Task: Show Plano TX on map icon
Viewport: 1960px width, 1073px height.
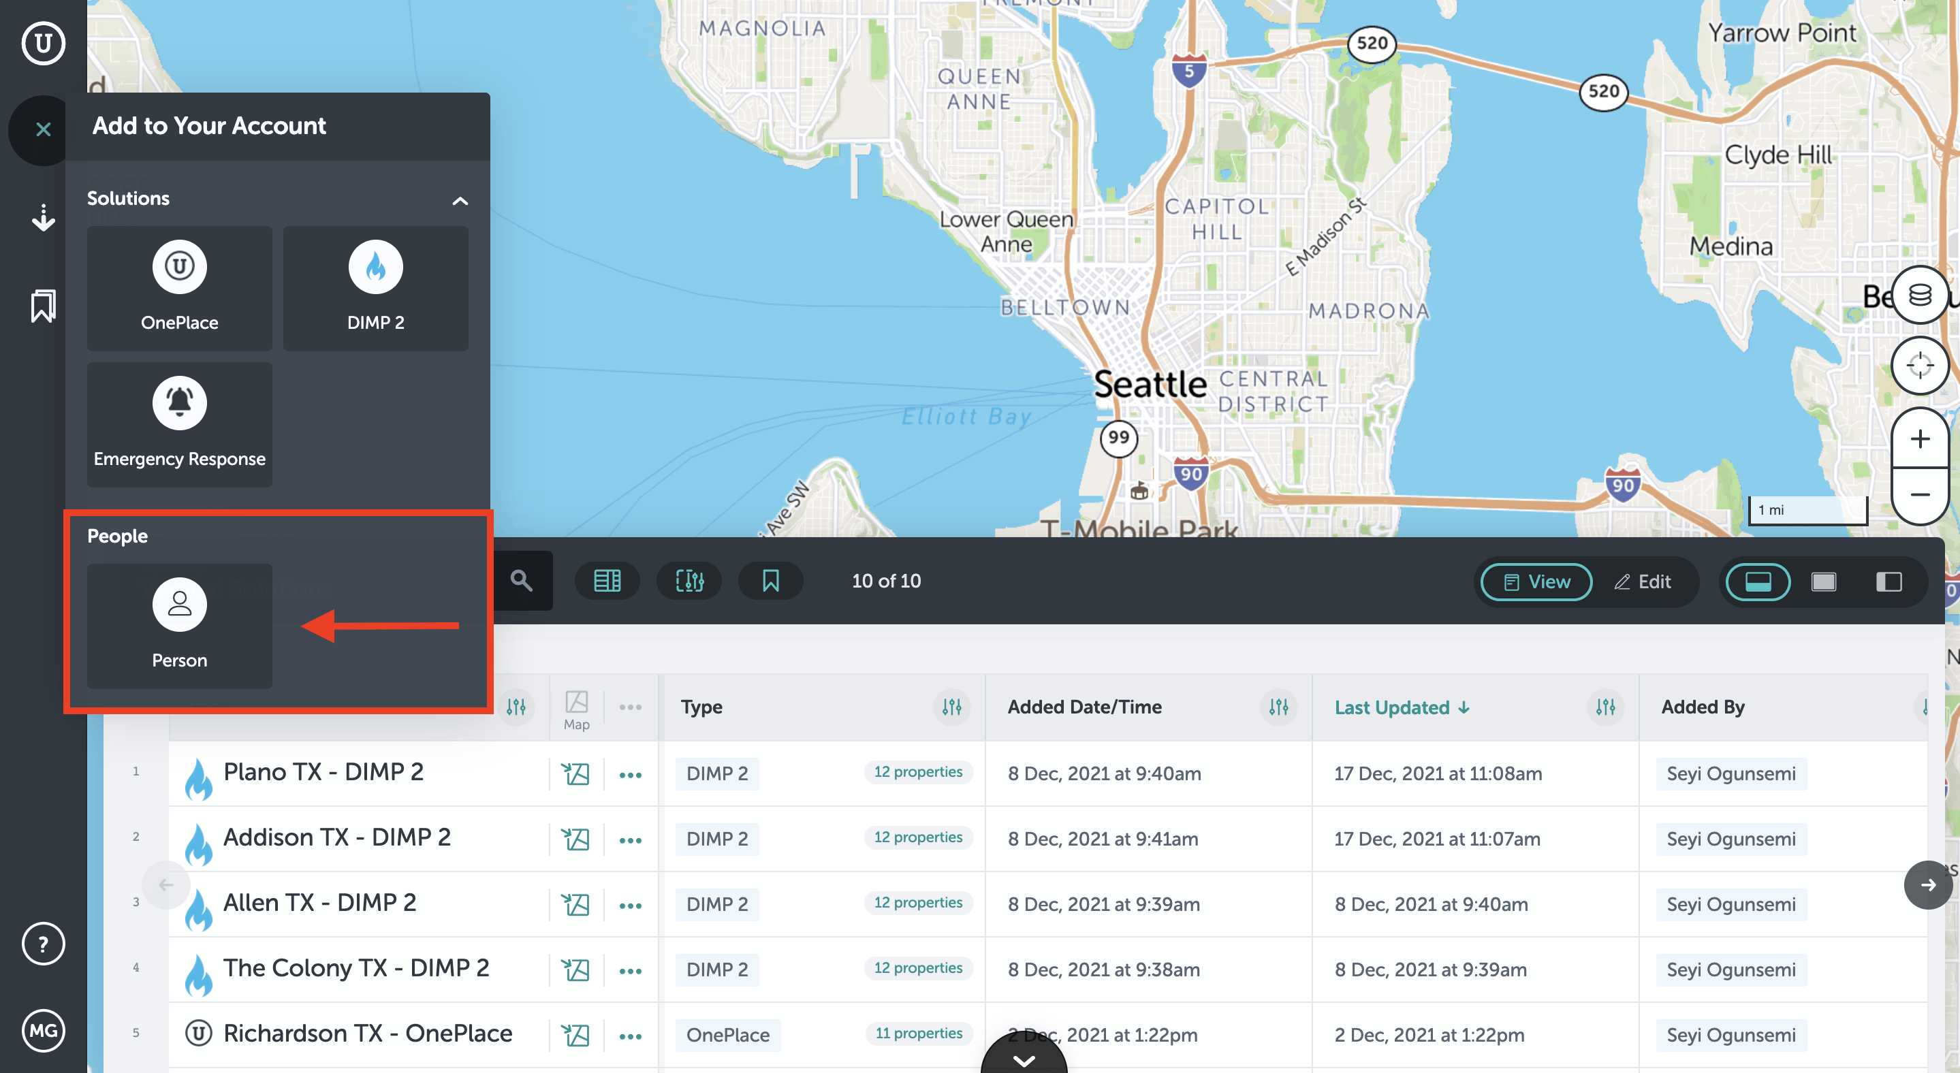Action: [576, 774]
